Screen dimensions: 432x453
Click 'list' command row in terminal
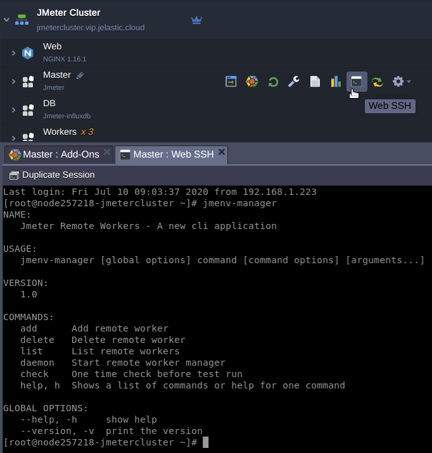100,351
